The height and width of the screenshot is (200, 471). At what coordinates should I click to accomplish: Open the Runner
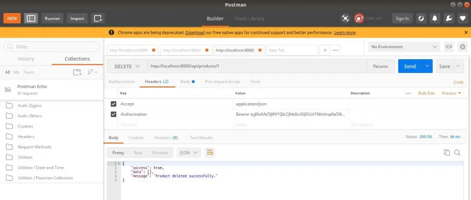pos(52,18)
